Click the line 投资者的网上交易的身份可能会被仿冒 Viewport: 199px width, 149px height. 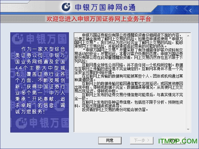pyautogui.click(x=115, y=110)
